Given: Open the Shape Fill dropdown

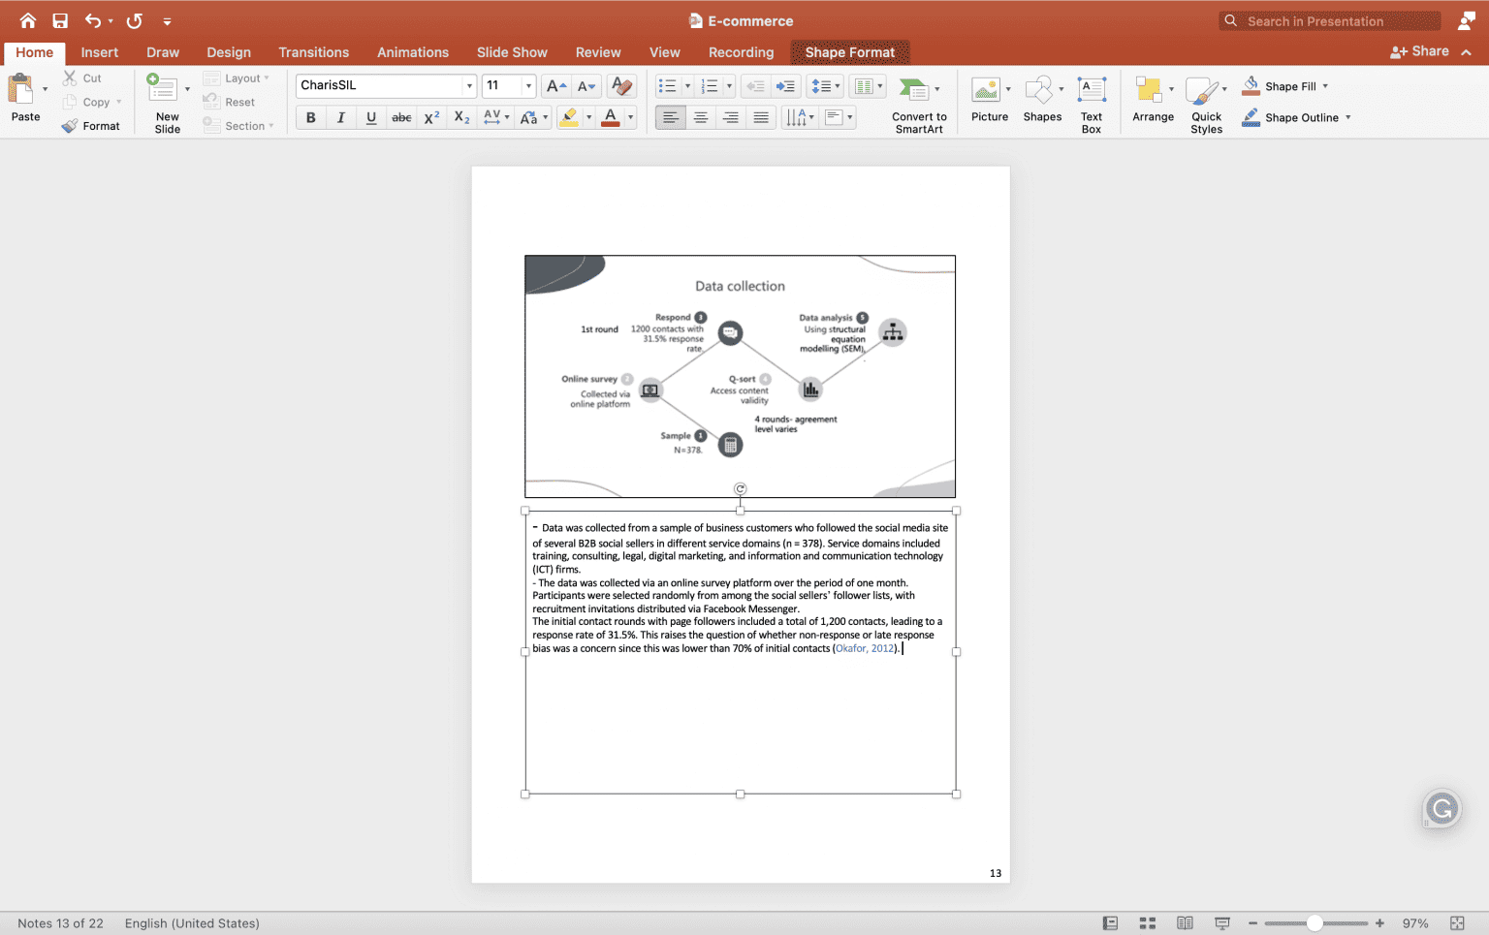Looking at the screenshot, I should point(1326,85).
